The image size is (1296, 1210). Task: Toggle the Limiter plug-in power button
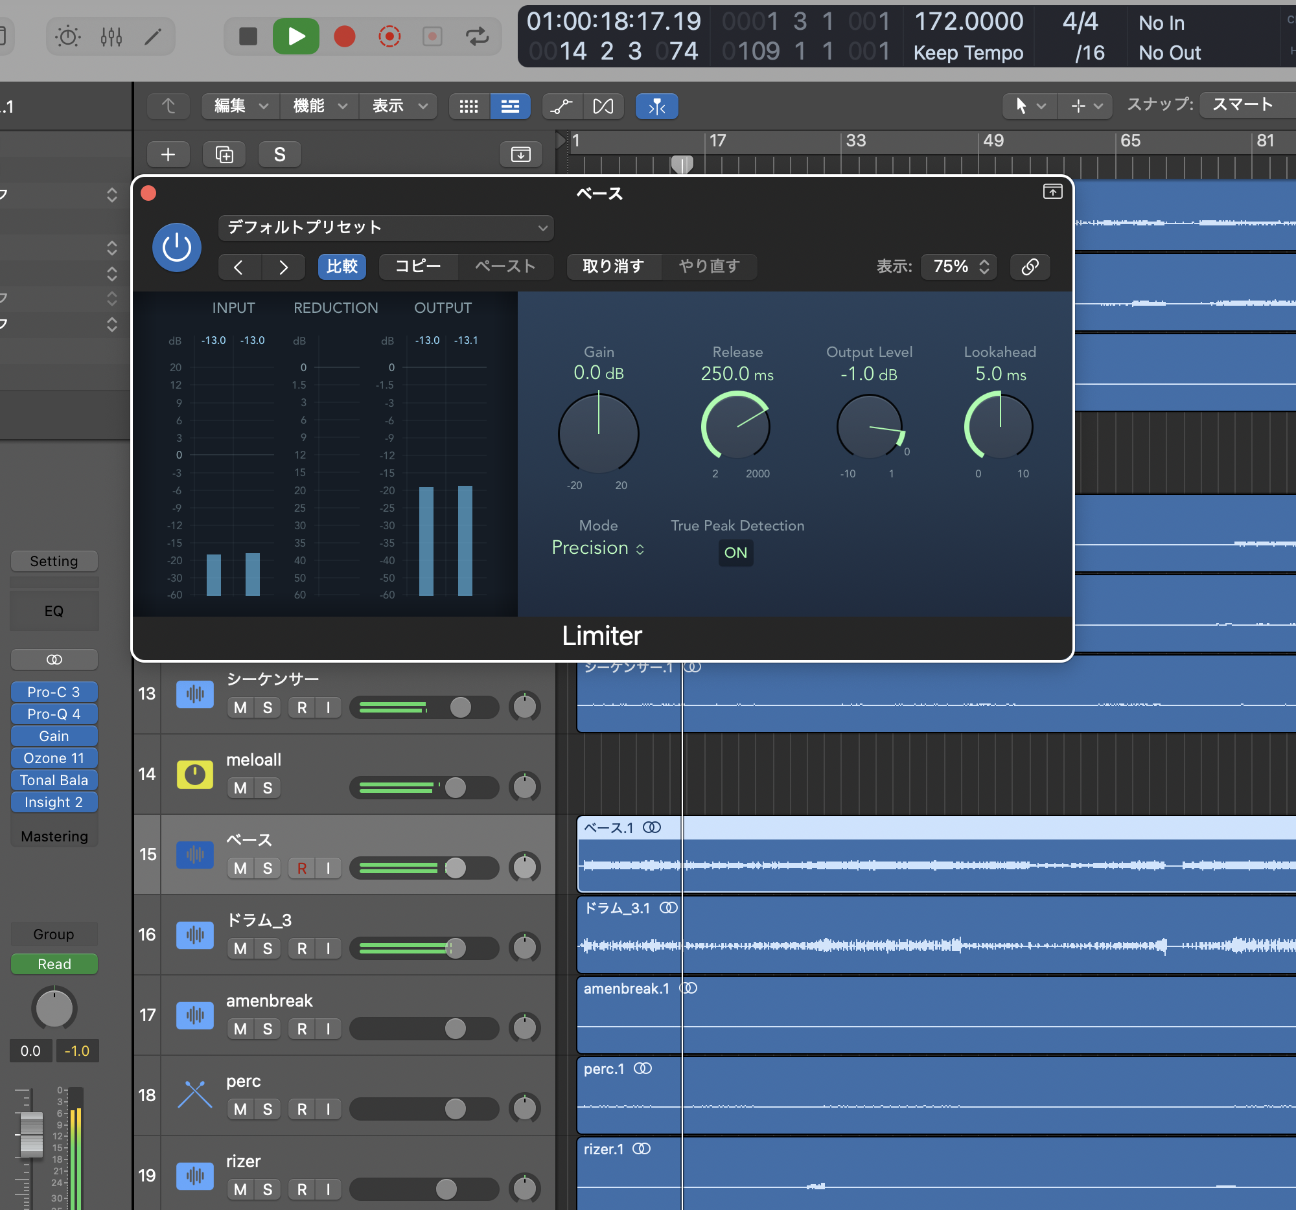coord(177,247)
